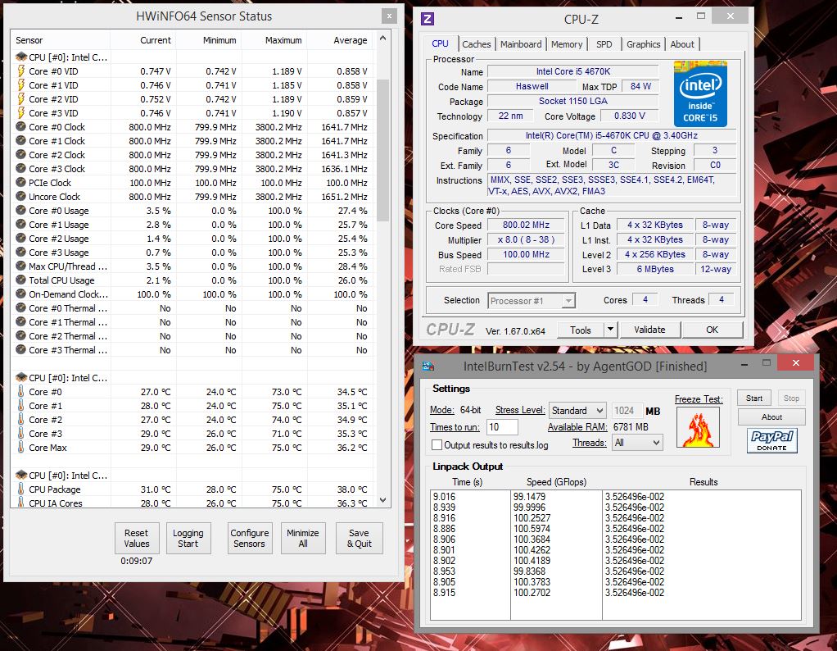Click the clock icon beside Core #0 Clock
This screenshot has height=651, width=837.
click(20, 126)
